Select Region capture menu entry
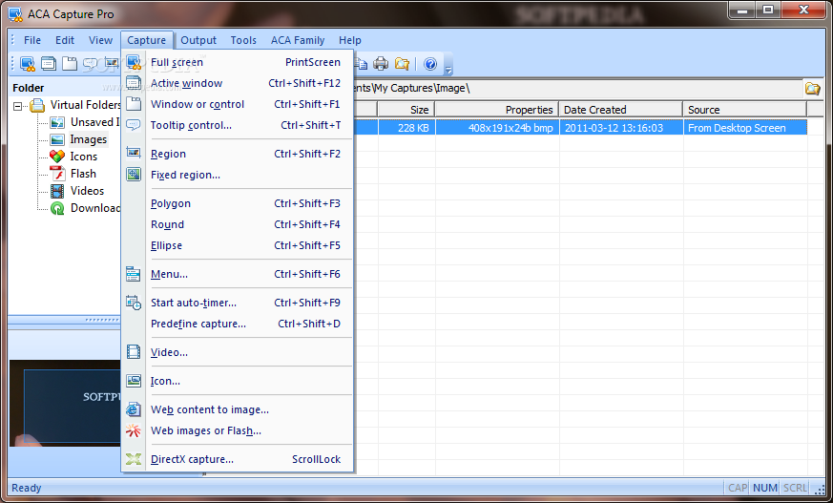Viewport: 833px width, 503px height. (238, 154)
